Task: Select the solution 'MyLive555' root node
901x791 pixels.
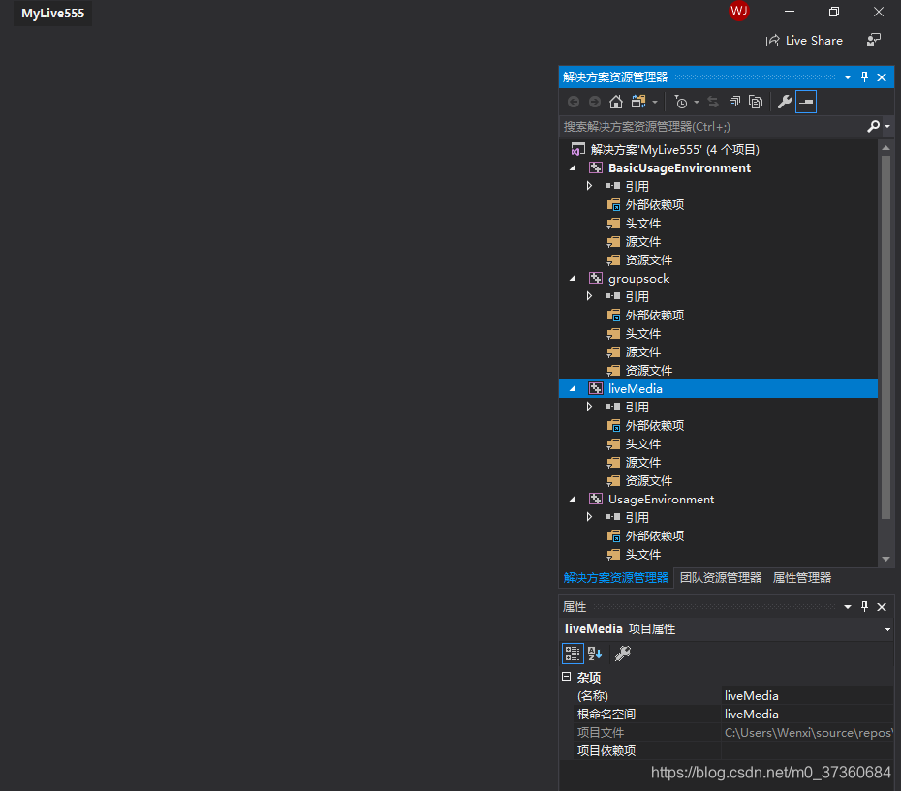Action: [674, 150]
